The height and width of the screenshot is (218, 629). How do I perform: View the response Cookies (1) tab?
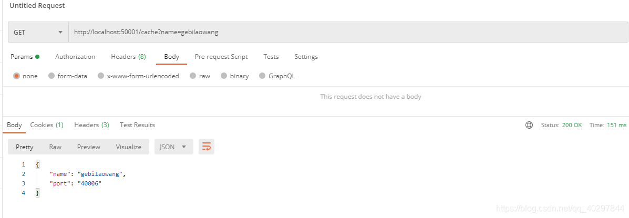(47, 125)
